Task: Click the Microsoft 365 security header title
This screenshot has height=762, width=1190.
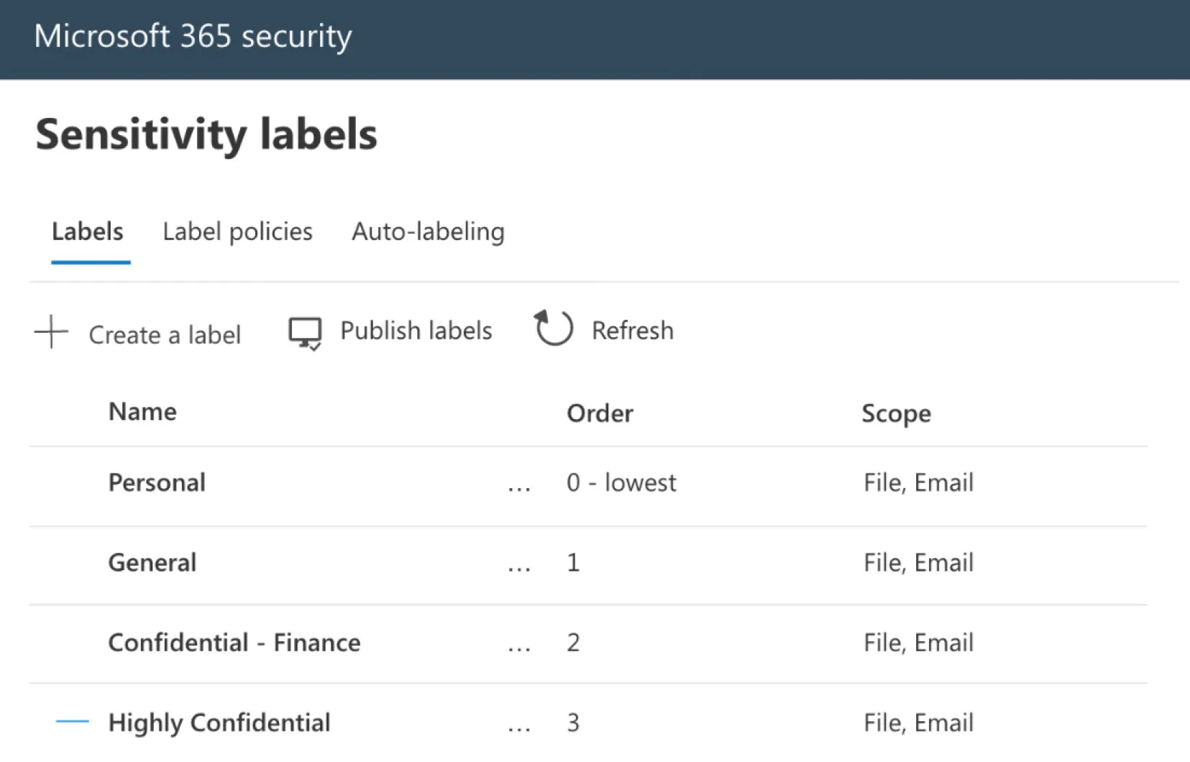Action: pyautogui.click(x=193, y=36)
